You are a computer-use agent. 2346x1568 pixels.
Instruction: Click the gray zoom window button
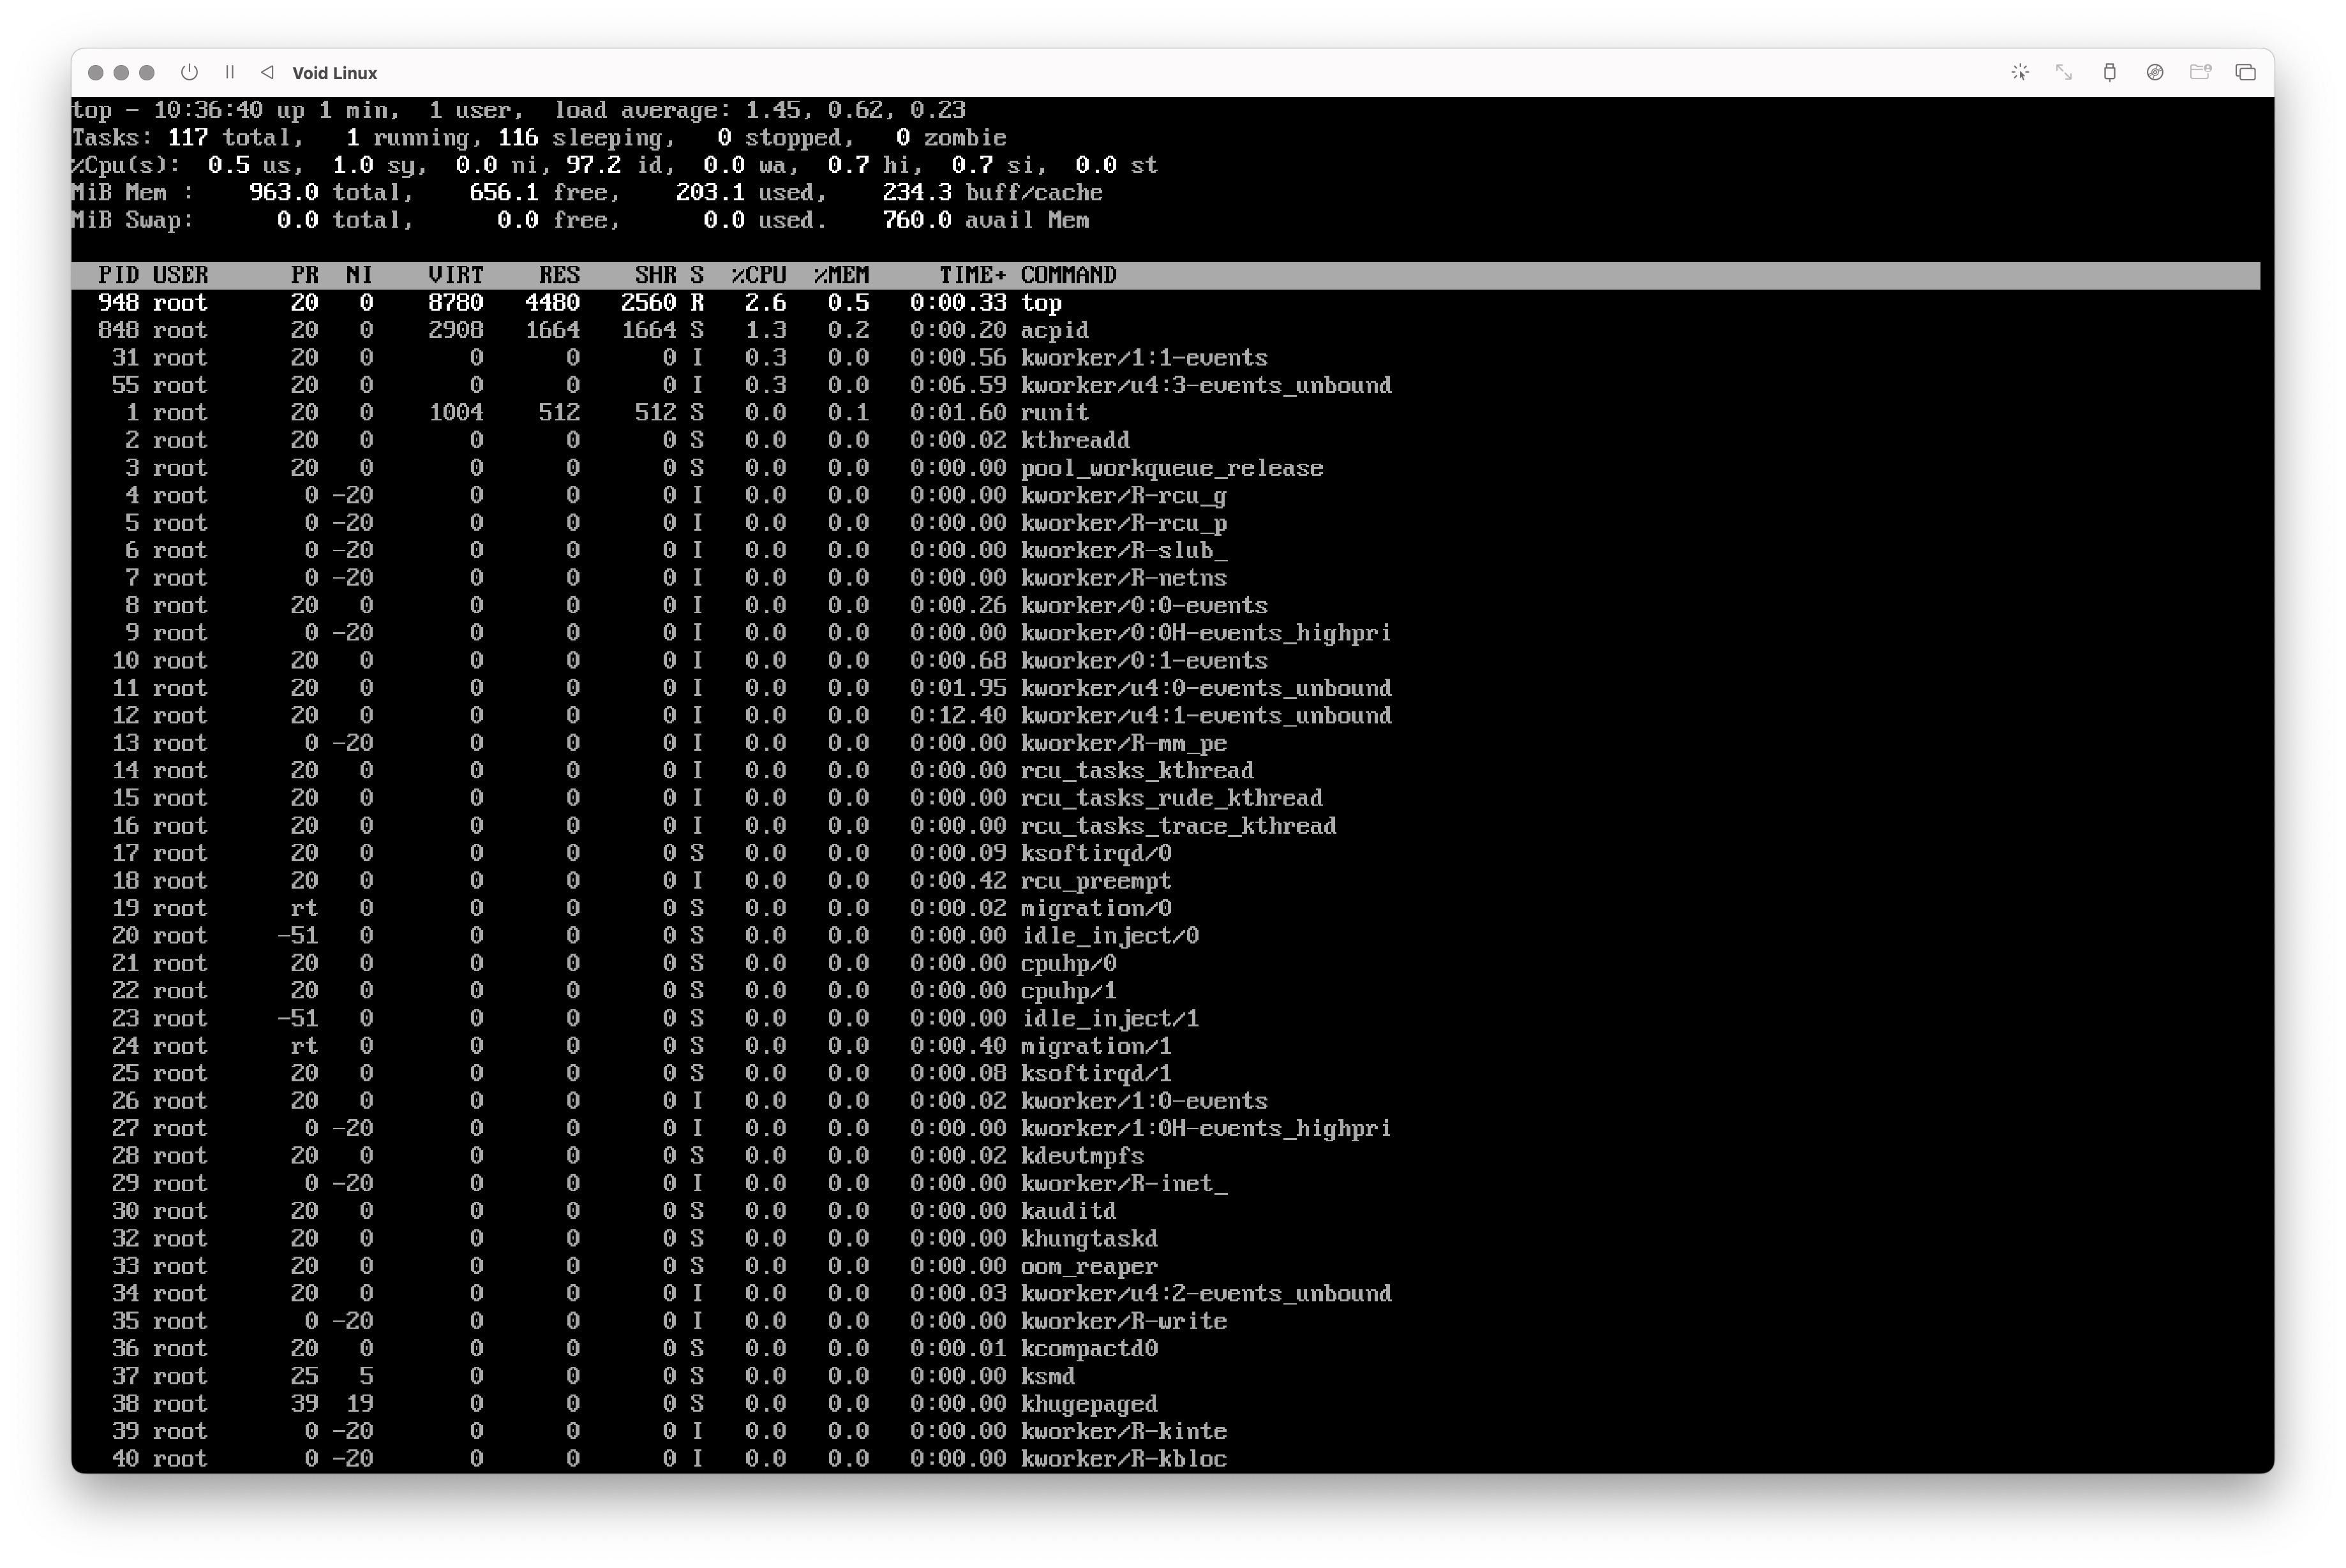pos(147,72)
